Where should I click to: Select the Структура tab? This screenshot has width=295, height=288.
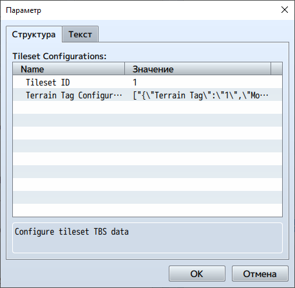pos(34,34)
